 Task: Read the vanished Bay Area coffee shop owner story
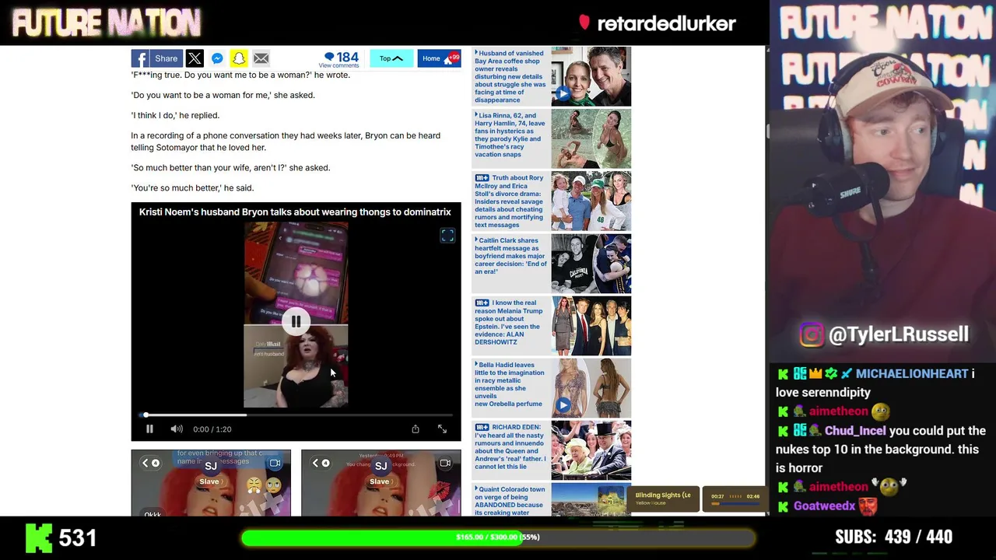tap(510, 76)
